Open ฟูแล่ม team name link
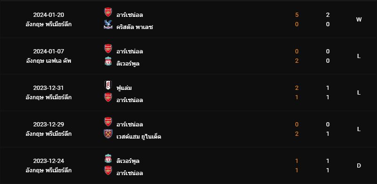The height and width of the screenshot is (184, 377). click(124, 88)
